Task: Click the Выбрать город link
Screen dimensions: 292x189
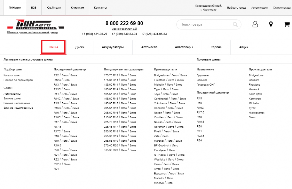Action: tap(236, 8)
